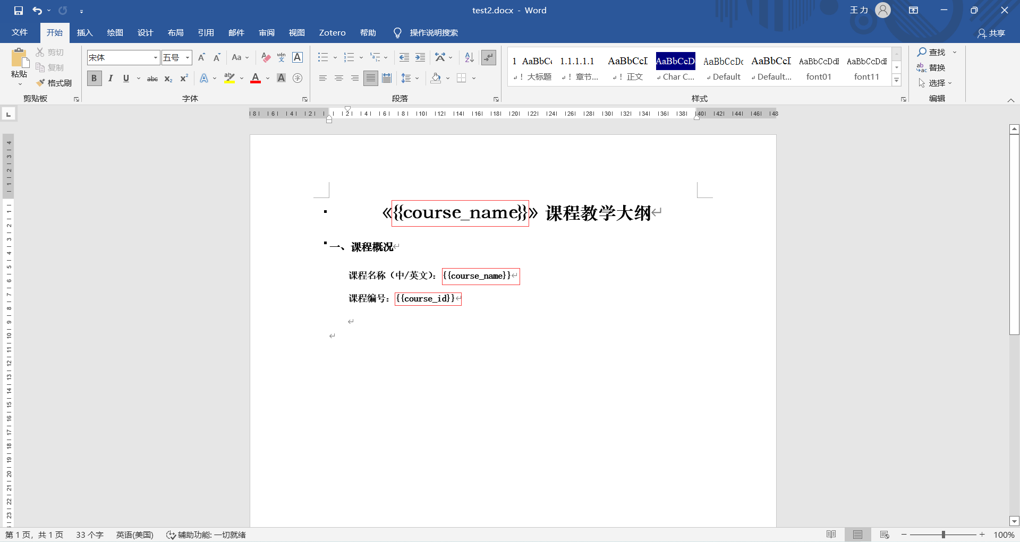Click zoom in plus button
Image resolution: width=1020 pixels, height=542 pixels.
coord(982,535)
